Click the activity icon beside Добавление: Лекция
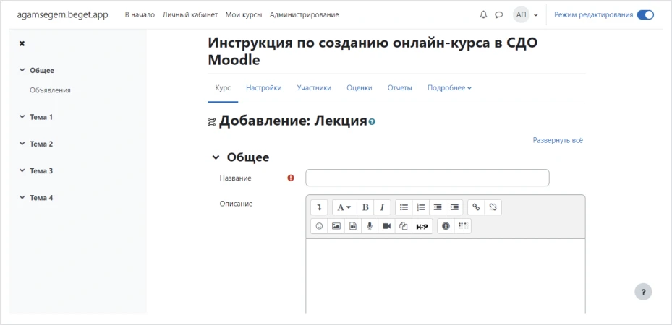The height and width of the screenshot is (325, 672). point(212,123)
